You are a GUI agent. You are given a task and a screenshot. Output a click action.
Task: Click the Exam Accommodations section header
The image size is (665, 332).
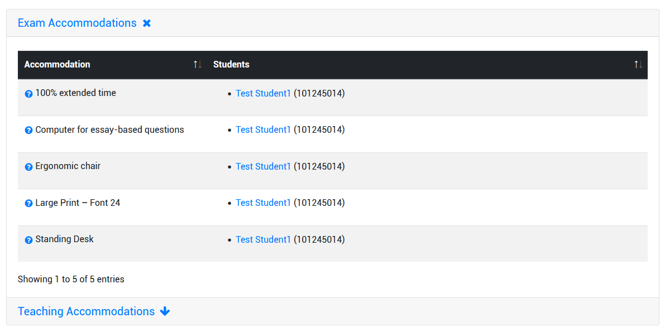pyautogui.click(x=76, y=23)
